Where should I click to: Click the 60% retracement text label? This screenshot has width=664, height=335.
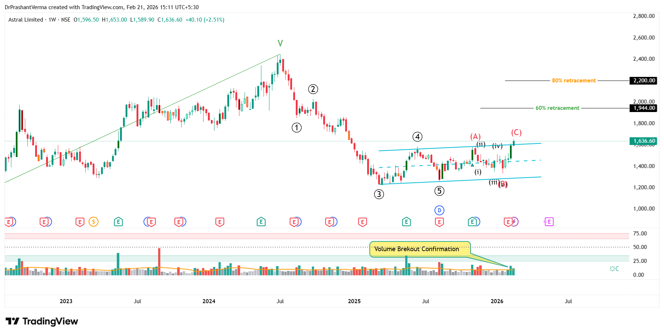click(557, 108)
